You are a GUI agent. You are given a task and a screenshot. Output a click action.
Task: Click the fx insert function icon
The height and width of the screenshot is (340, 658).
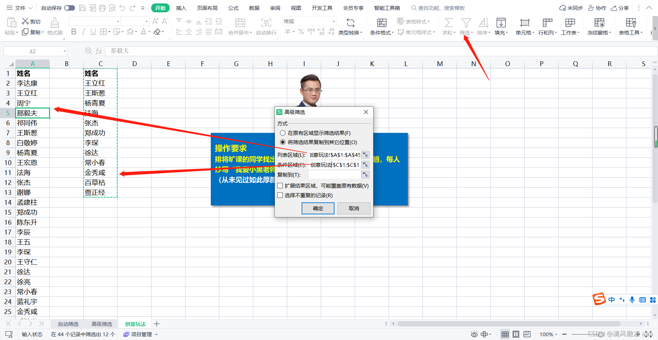pyautogui.click(x=99, y=51)
